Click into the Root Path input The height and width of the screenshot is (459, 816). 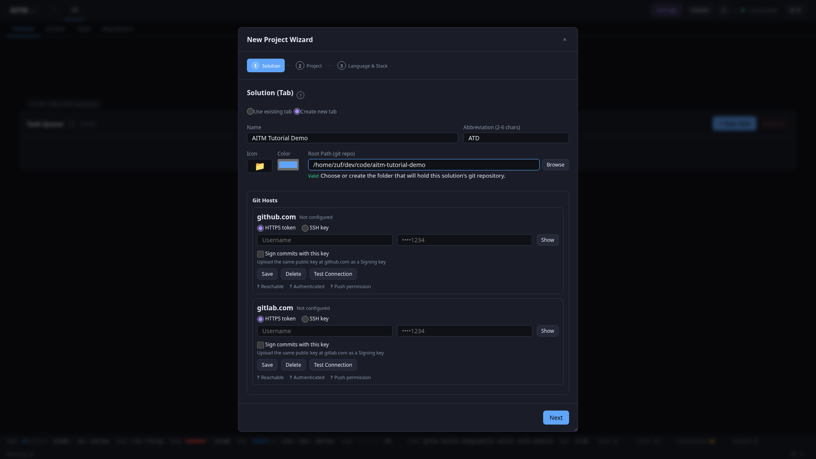pos(424,165)
